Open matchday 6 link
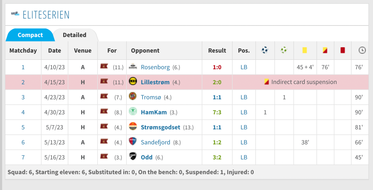 [x=23, y=142]
